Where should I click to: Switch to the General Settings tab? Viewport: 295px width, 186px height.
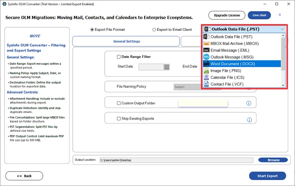[126, 41]
